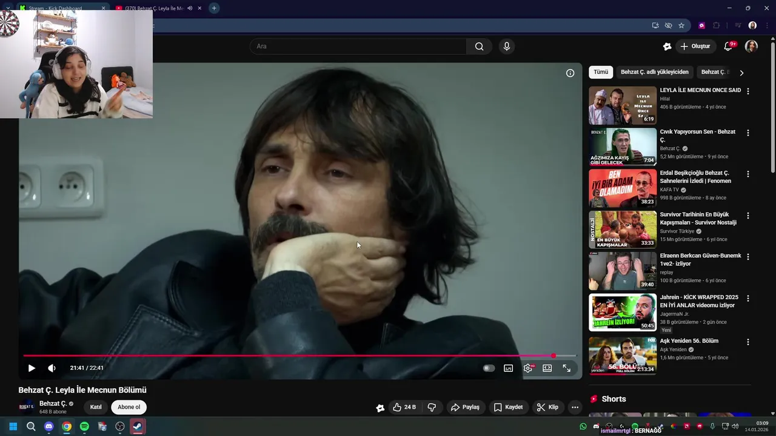Open Chrome media control icon
776x436 pixels.
(x=738, y=25)
